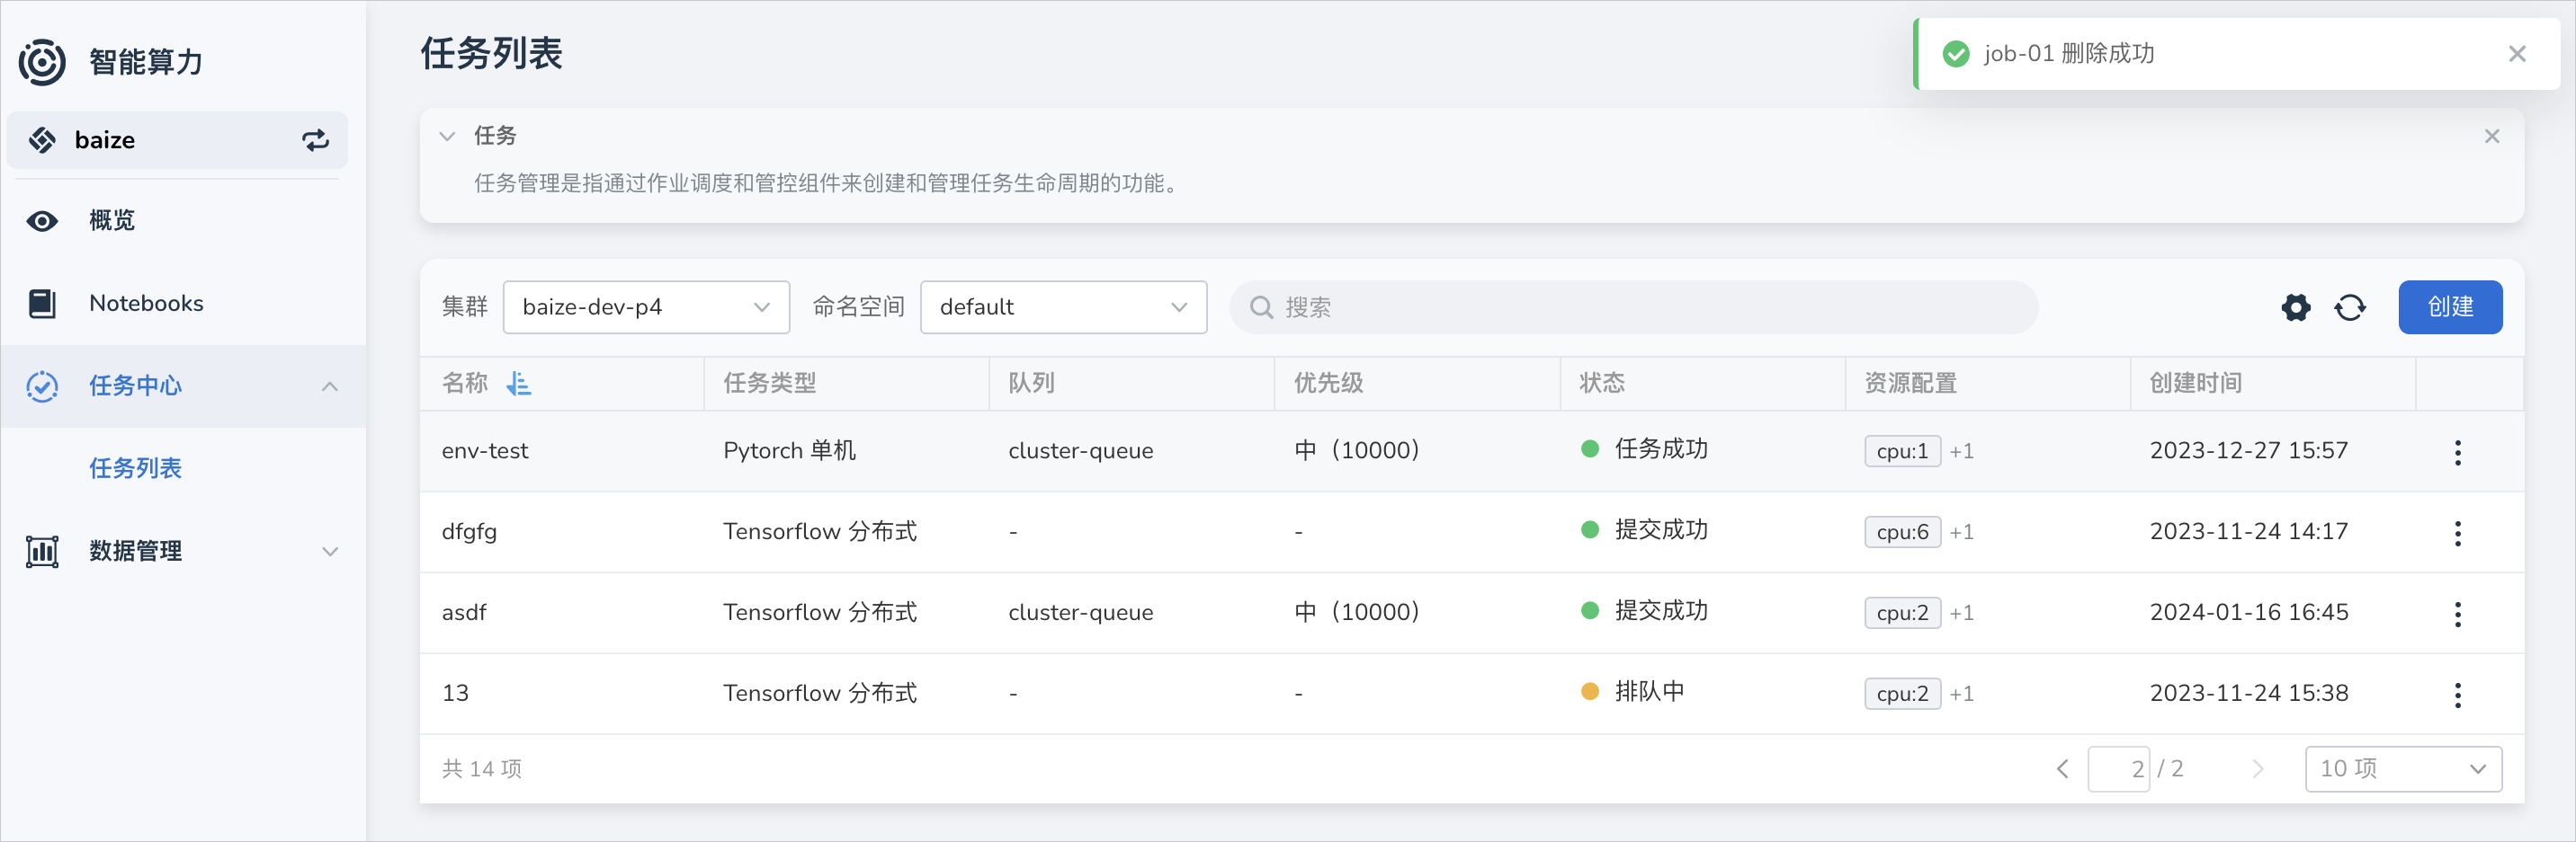Open 数据管理 in the sidebar
The width and height of the screenshot is (2576, 842).
click(x=184, y=552)
